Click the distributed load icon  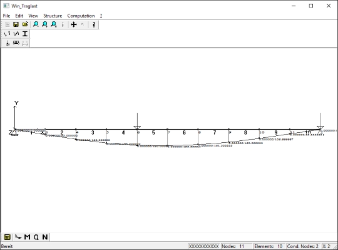(x=16, y=43)
